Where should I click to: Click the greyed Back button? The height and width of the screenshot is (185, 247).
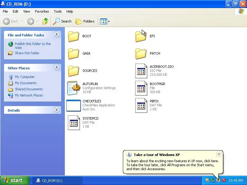point(11,21)
